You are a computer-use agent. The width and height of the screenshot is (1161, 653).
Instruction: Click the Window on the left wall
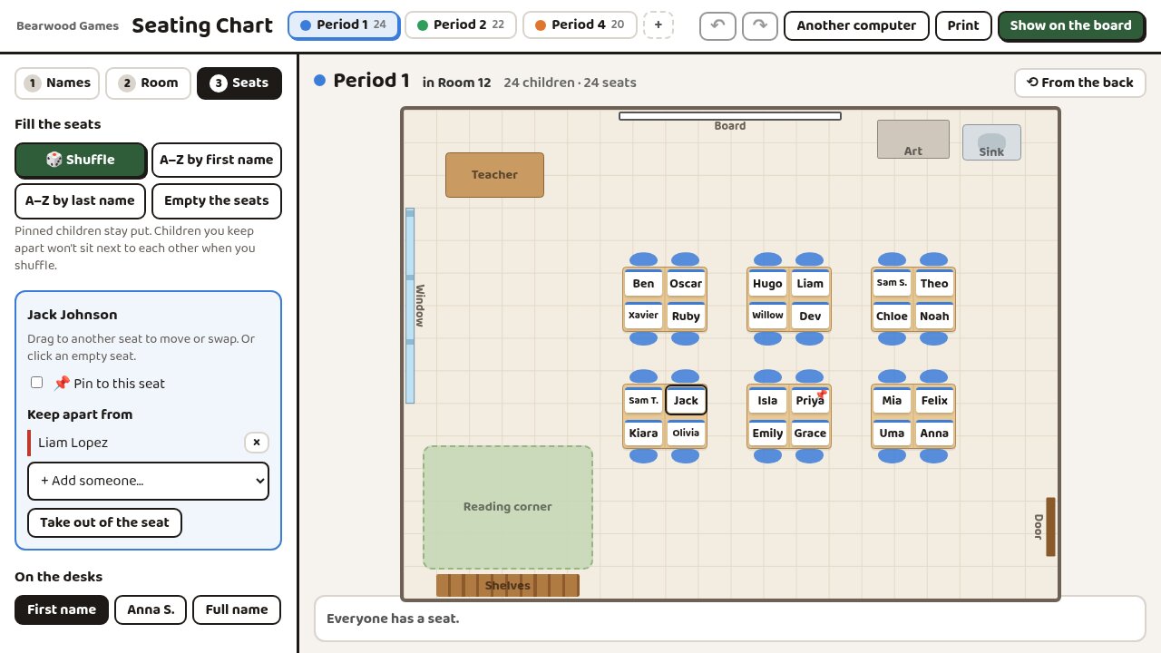[x=410, y=306]
